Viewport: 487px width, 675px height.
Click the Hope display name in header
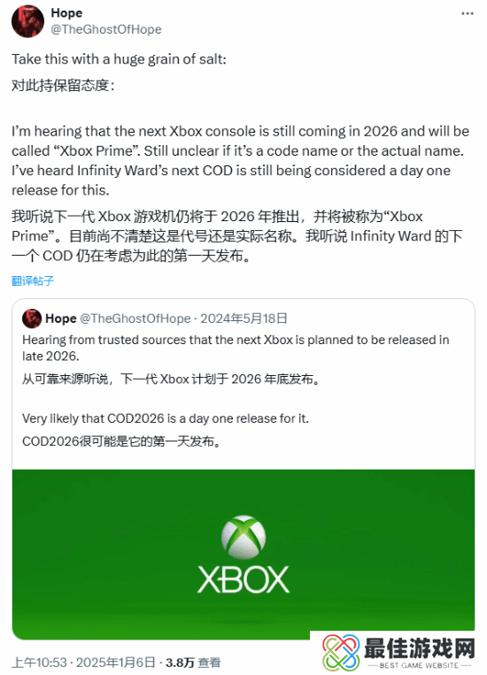[x=66, y=13]
